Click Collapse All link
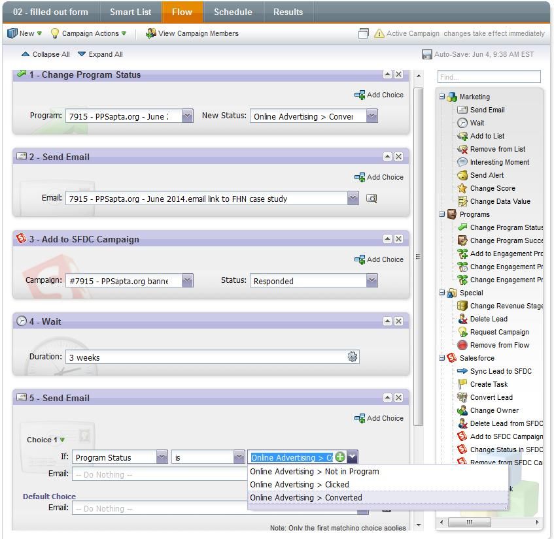The width and height of the screenshot is (554, 539). (46, 54)
